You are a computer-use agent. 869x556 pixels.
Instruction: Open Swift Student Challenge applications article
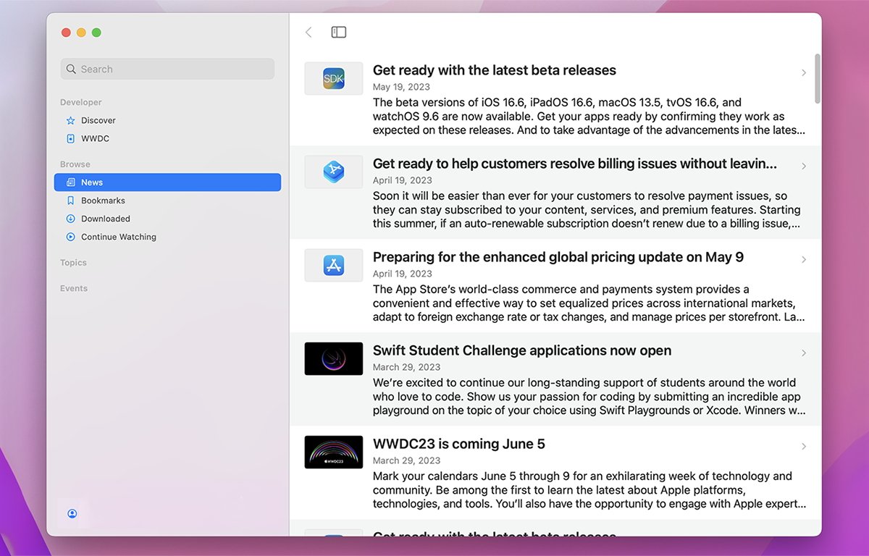point(521,350)
